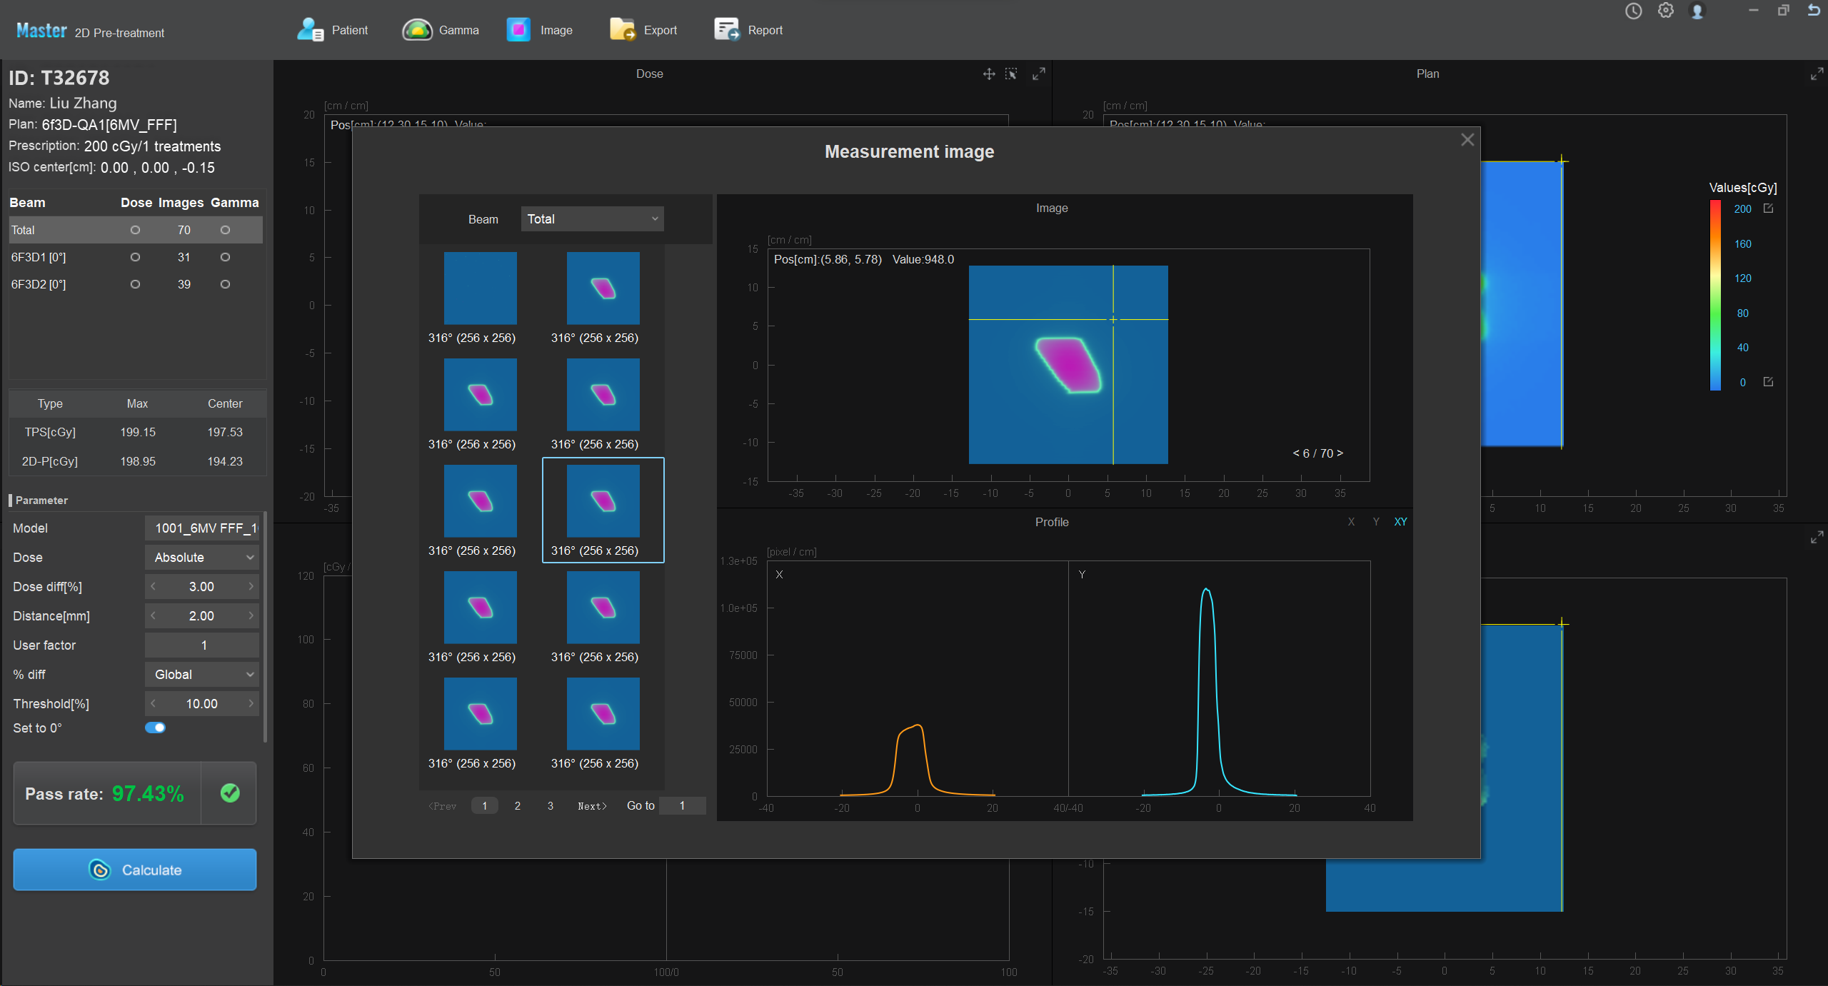Click the Report icon
This screenshot has width=1828, height=986.
pyautogui.click(x=727, y=30)
